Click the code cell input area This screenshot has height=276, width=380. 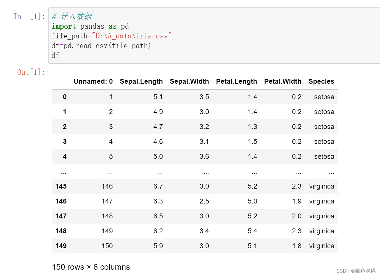214,36
